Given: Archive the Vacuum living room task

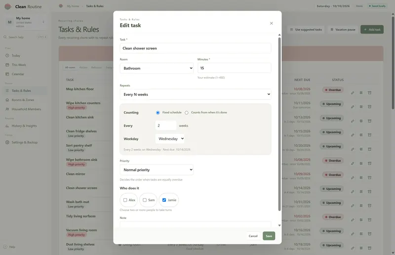Looking at the screenshot, I should click(369, 234).
